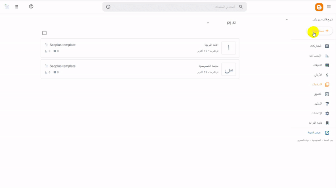Click the search info icon
The width and height of the screenshot is (336, 188).
pos(108,7)
